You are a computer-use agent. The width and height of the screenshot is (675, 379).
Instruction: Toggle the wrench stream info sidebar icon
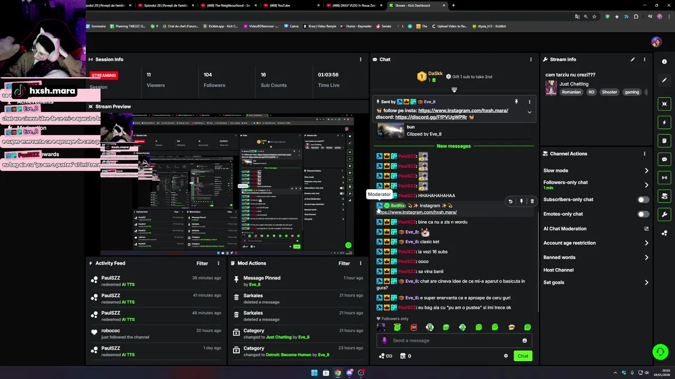[664, 214]
